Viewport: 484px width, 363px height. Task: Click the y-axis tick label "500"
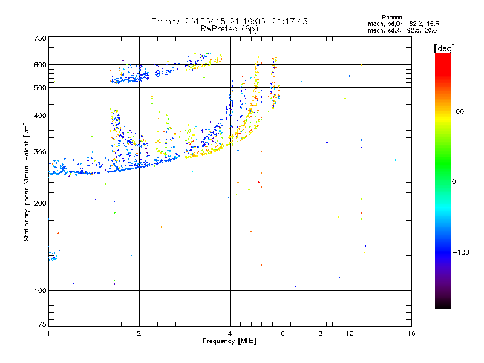pos(40,88)
